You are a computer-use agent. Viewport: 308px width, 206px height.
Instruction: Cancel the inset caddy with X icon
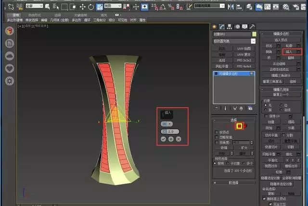click(x=179, y=139)
